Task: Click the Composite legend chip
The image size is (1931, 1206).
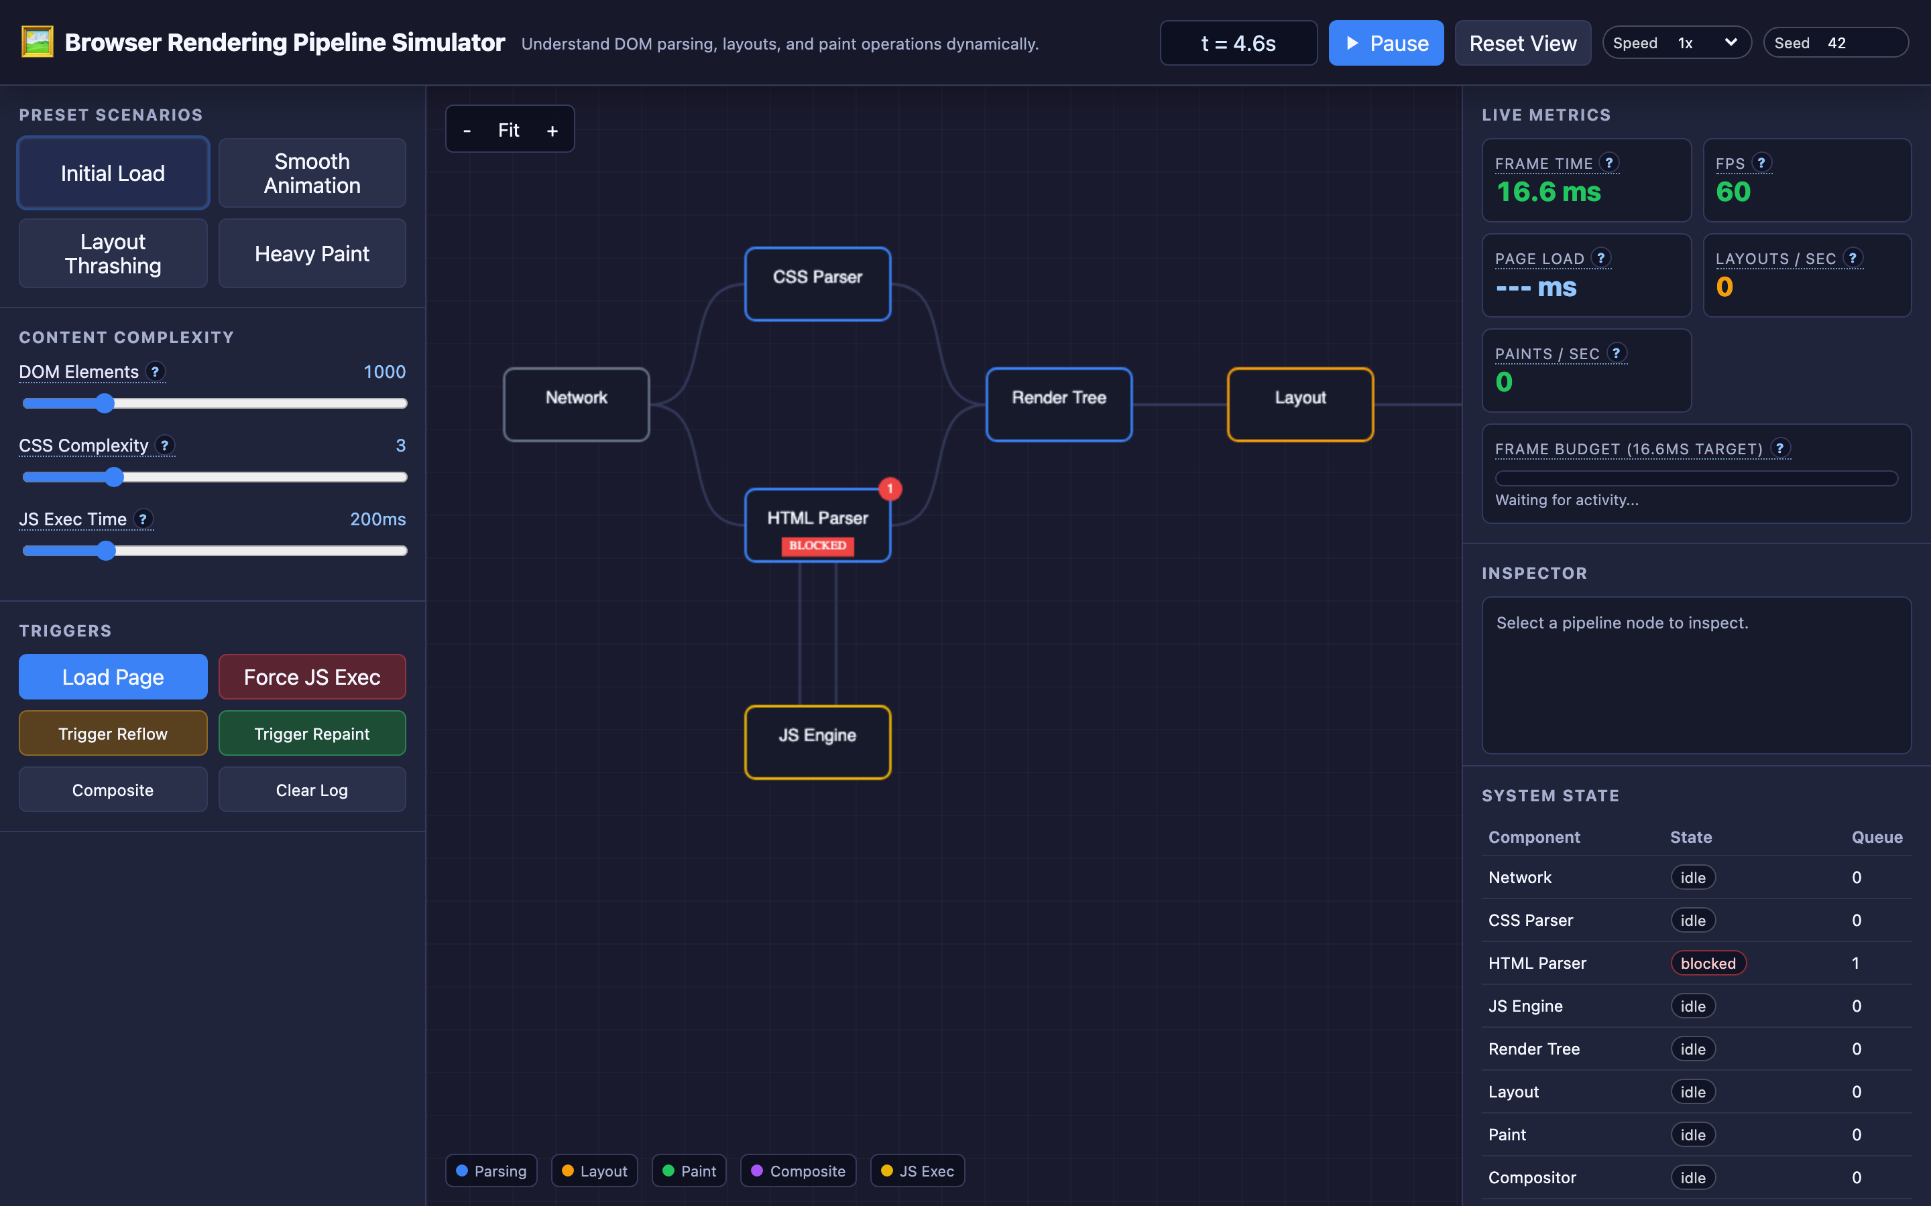Action: pyautogui.click(x=798, y=1171)
